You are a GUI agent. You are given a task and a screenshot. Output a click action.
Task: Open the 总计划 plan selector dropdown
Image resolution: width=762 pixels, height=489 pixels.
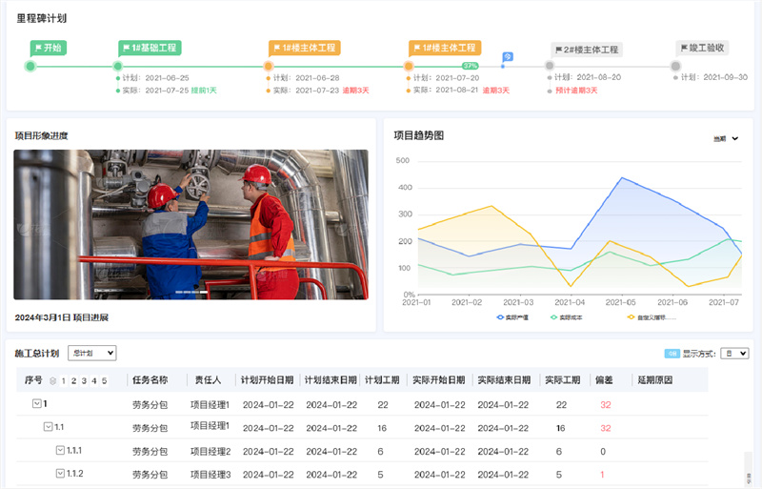[x=92, y=353]
